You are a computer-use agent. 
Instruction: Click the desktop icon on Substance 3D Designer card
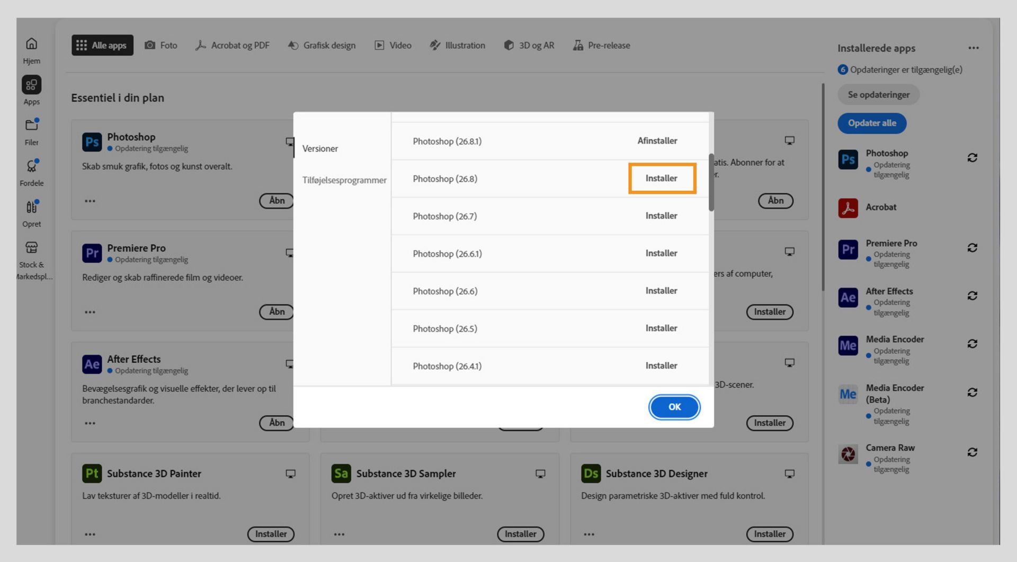[x=790, y=474]
